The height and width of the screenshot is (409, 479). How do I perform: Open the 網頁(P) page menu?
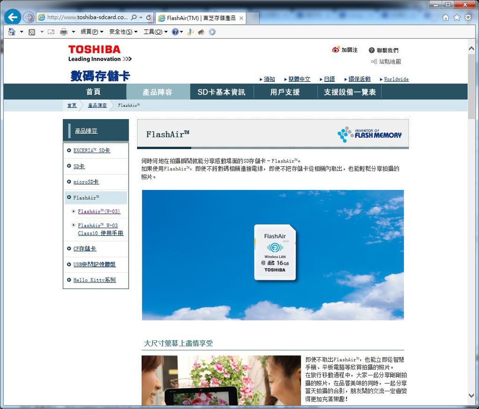click(x=92, y=32)
